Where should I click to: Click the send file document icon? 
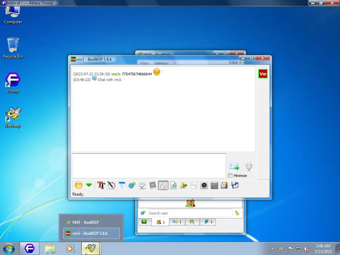(x=173, y=185)
